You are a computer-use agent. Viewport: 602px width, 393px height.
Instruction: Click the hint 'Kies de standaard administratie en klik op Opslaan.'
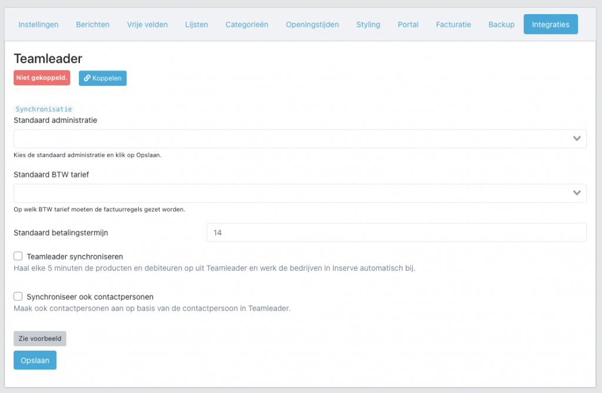(88, 155)
